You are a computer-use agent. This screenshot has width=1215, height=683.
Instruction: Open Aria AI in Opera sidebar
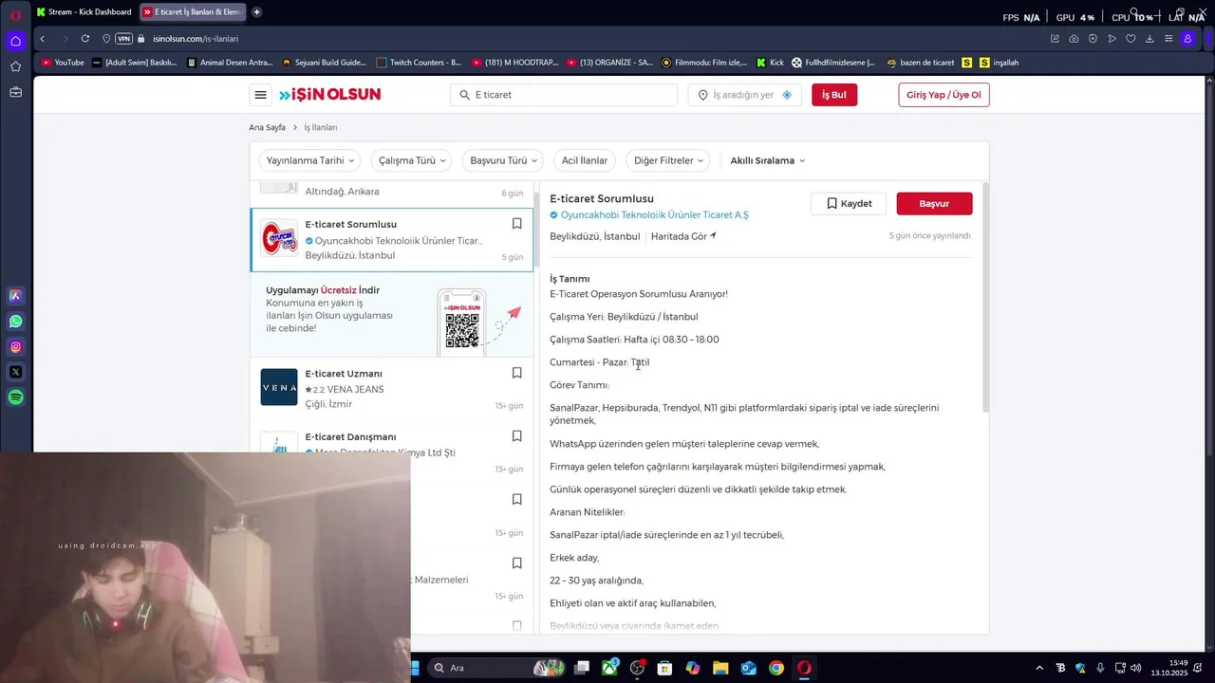[x=15, y=296]
